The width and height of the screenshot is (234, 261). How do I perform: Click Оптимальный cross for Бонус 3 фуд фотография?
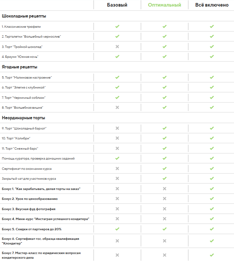click(x=164, y=209)
